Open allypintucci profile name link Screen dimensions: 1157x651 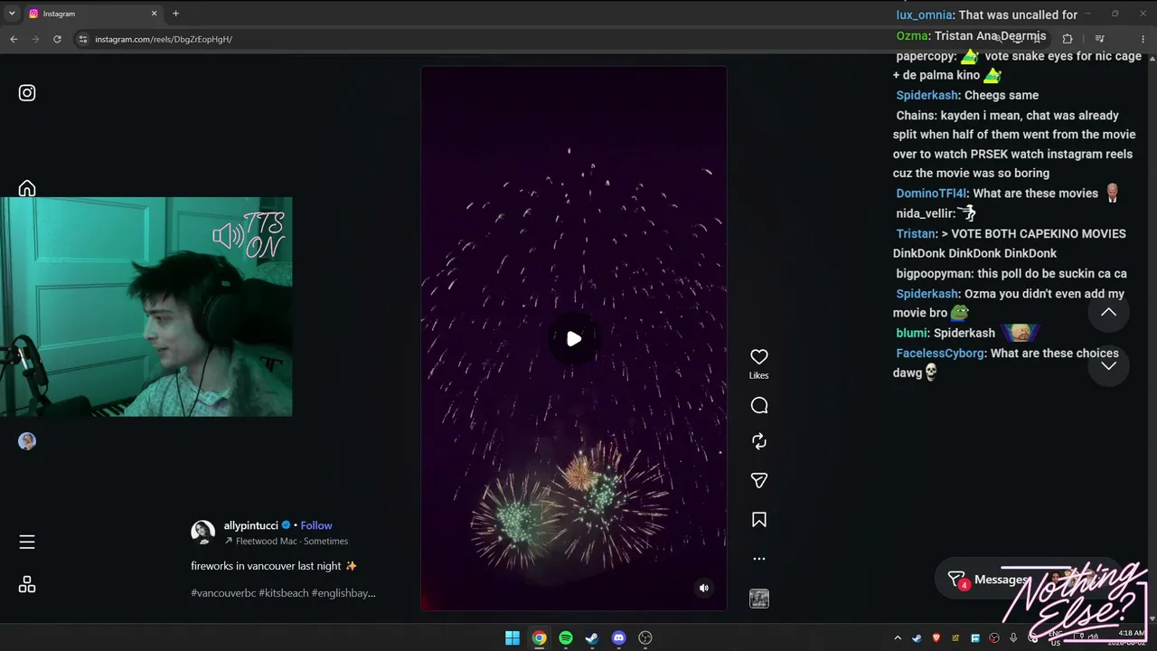tap(251, 525)
